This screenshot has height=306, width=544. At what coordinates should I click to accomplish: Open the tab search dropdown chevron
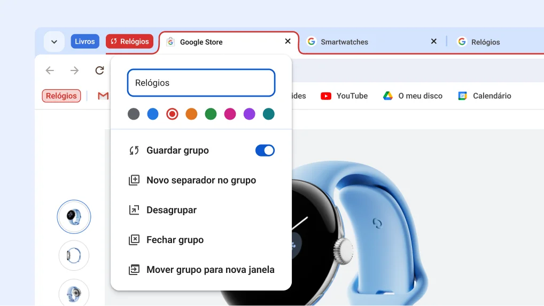point(54,42)
